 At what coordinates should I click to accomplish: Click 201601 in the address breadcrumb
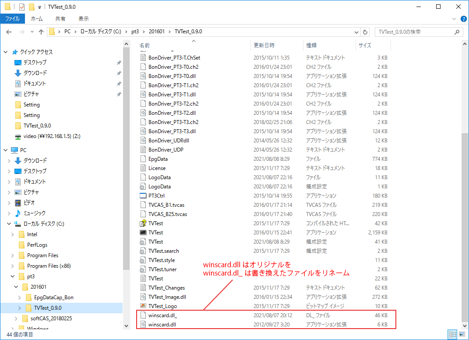tap(156, 32)
